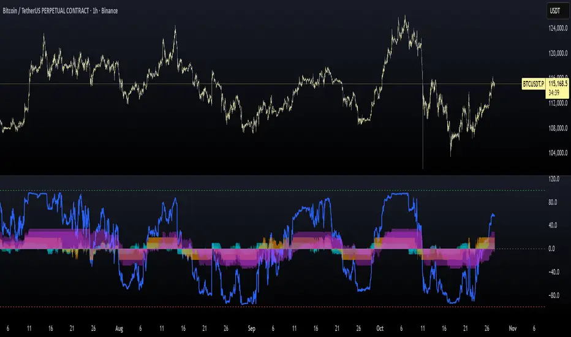The image size is (571, 337).
Task: Click the 120.0 indicator scale label
Action: coord(553,179)
